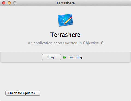
Task: Check for Updates to Terrashere
Action: (x=23, y=93)
